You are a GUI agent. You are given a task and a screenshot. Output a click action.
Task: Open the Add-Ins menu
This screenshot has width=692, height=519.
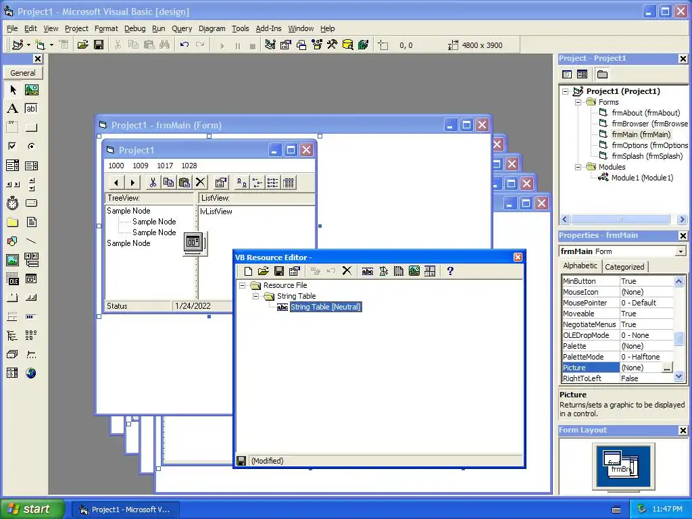(268, 28)
